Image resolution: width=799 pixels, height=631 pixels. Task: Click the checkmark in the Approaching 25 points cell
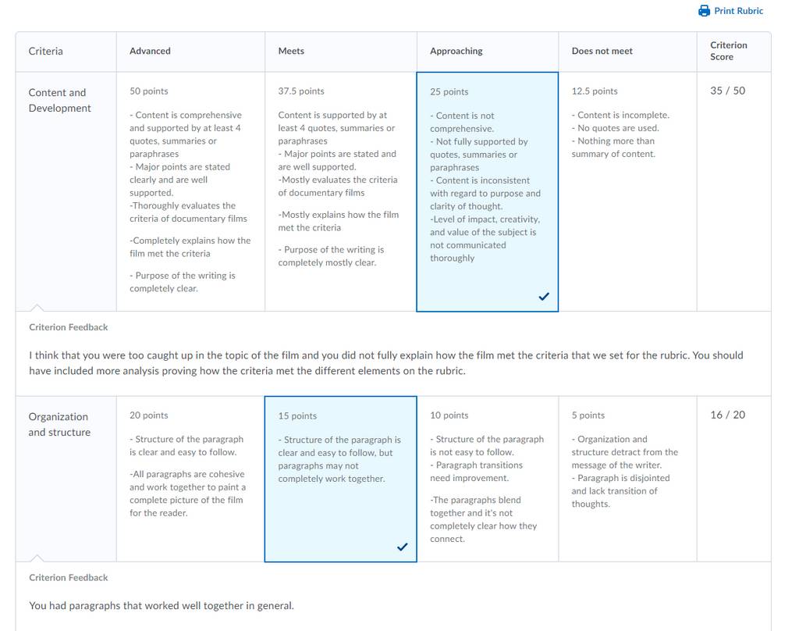544,297
